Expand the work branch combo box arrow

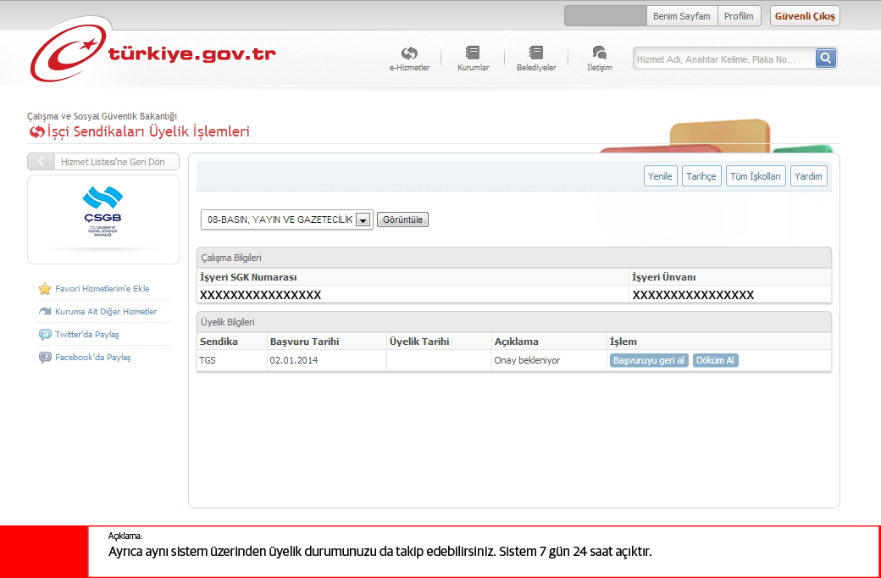(363, 219)
